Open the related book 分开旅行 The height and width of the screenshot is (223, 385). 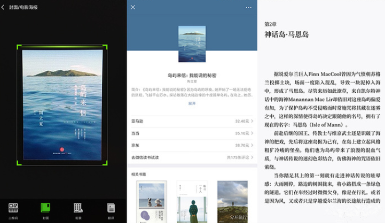233,202
